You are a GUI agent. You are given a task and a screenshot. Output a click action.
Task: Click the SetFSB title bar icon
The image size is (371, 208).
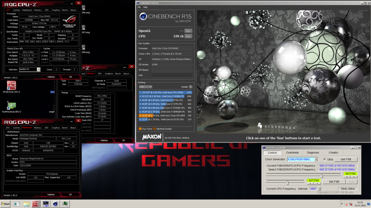click(264, 148)
